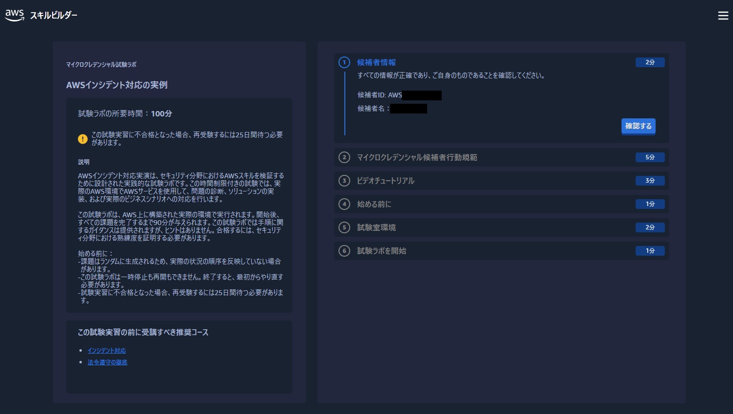Click the マイクロクレデンシャル試験ラボ label
This screenshot has height=414, width=733.
[x=101, y=64]
